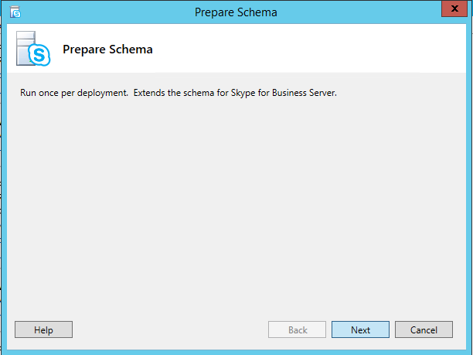Click the blue Skype logo in header

39,55
